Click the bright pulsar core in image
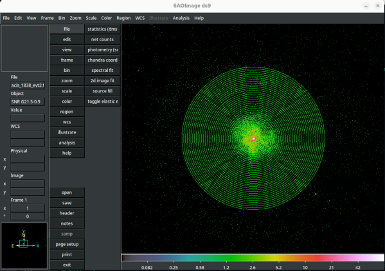Image resolution: width=385 pixels, height=271 pixels. [254, 139]
